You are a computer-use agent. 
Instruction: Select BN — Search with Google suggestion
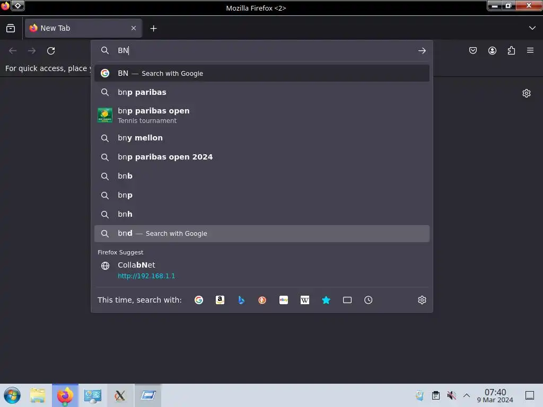(262, 73)
